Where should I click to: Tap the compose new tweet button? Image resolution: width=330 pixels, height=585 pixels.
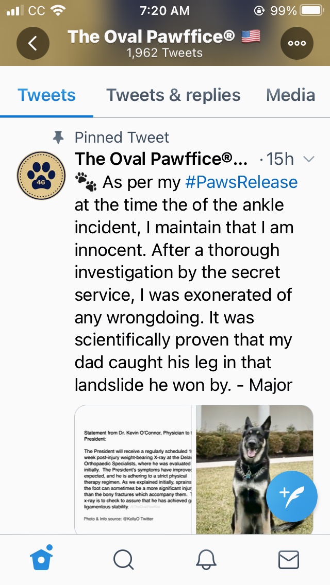point(292,496)
